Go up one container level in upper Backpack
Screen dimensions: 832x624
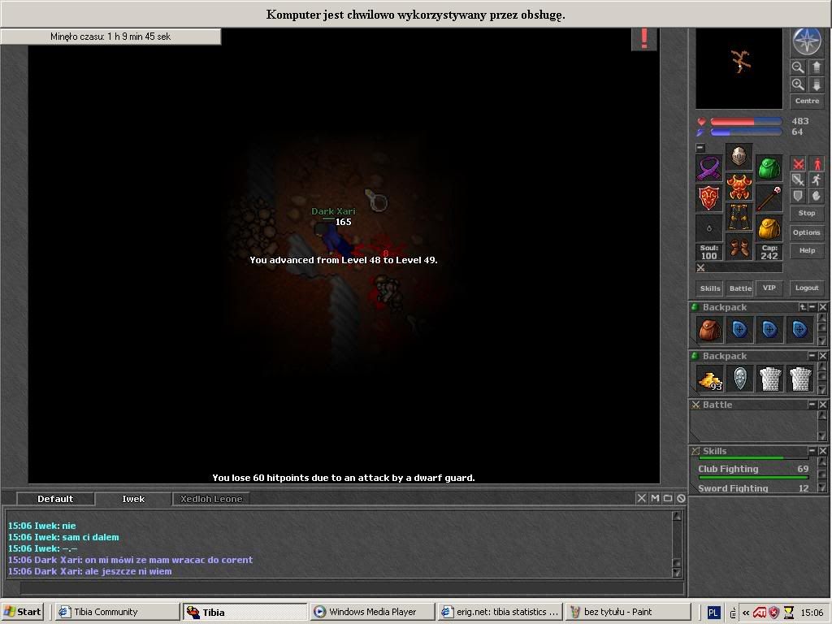803,307
